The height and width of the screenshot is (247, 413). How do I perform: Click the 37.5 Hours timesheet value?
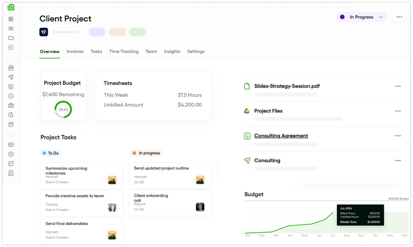190,95
